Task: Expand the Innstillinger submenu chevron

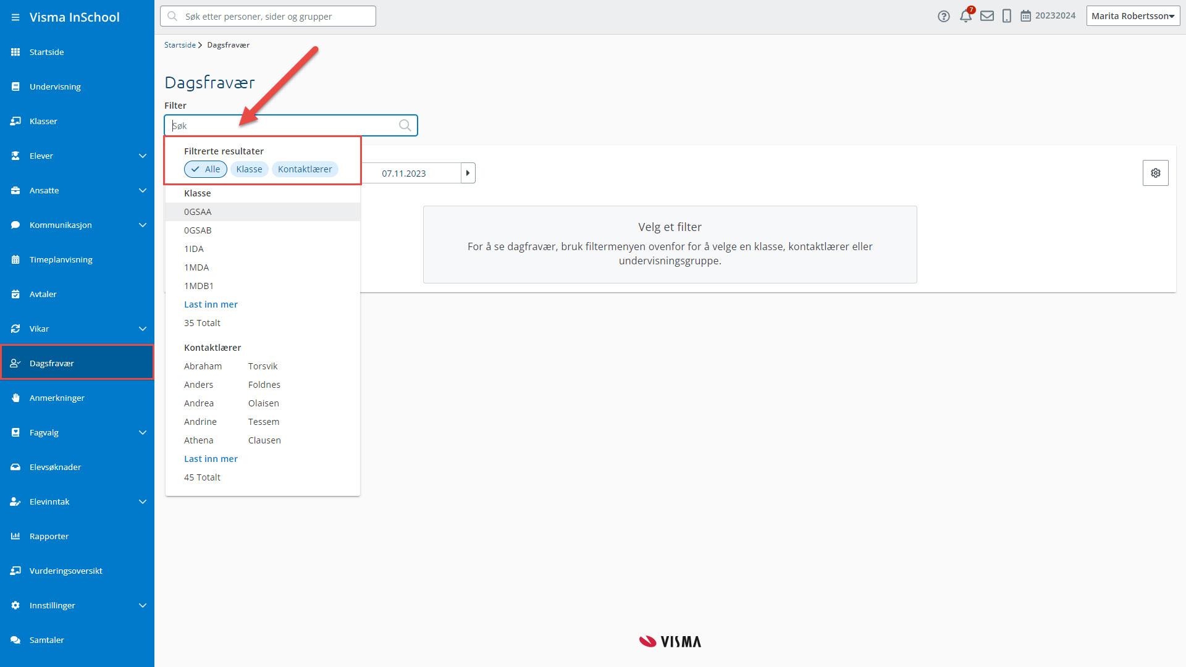Action: tap(143, 605)
